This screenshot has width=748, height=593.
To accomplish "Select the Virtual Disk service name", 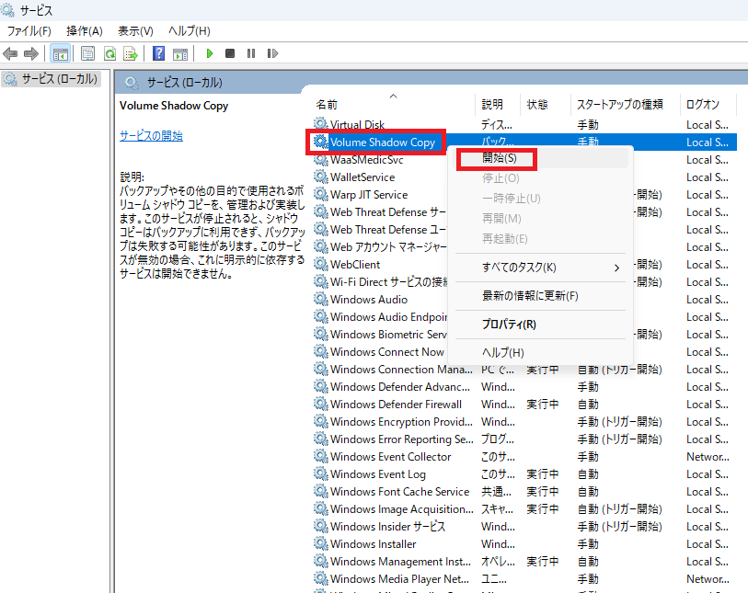I will (357, 125).
